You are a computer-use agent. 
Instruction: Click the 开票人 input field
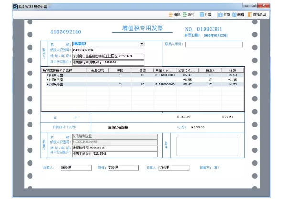coord(174,168)
